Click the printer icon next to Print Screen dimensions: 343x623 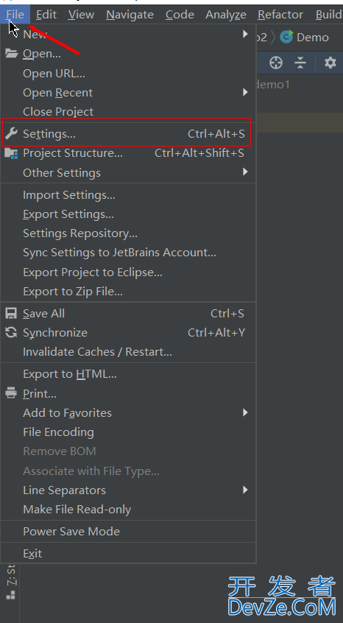[11, 393]
